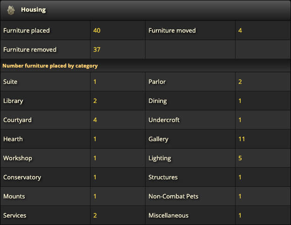This screenshot has height=225, width=291.
Task: Click the Non-Combat Pets label
Action: (x=173, y=196)
